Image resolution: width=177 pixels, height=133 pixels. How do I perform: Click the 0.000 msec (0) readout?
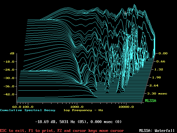pyautogui.click(x=106, y=122)
